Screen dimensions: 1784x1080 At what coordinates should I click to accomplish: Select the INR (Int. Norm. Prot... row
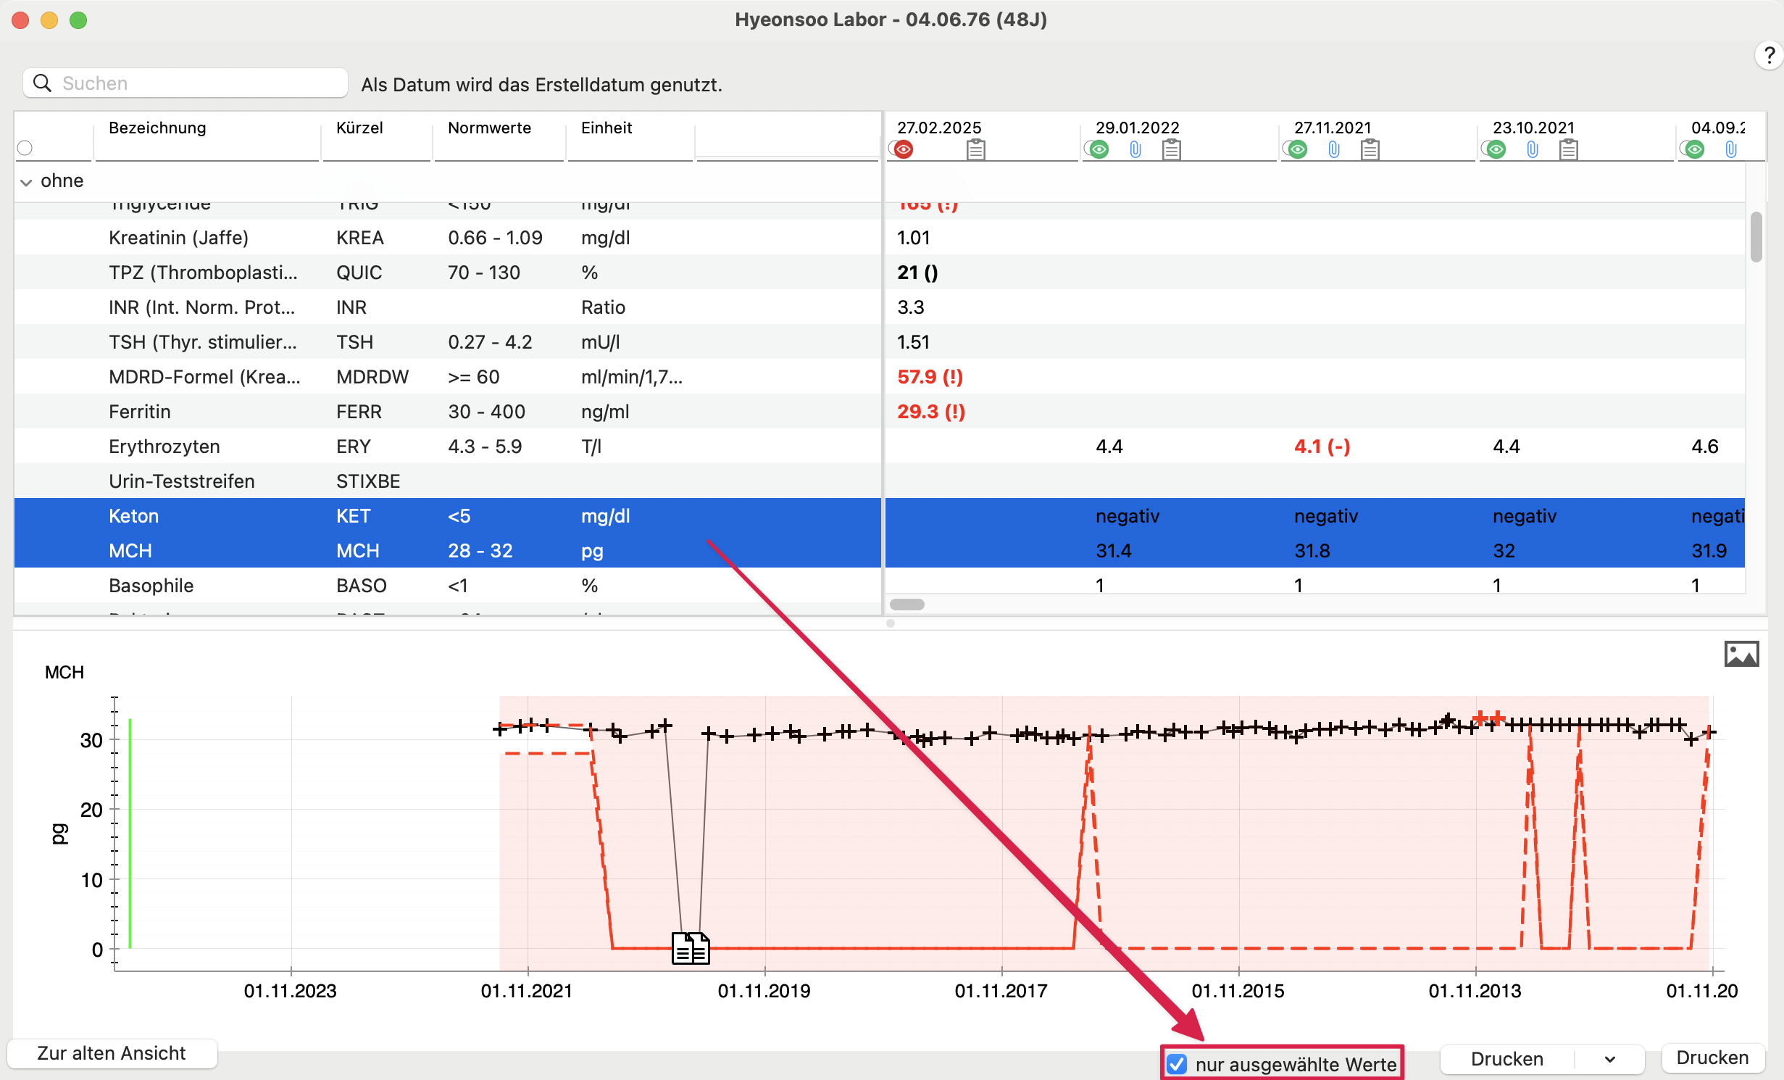click(447, 307)
